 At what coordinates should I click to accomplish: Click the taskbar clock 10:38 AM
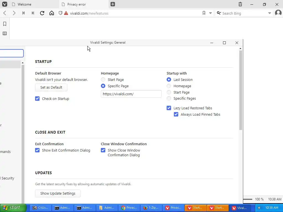[272, 208]
